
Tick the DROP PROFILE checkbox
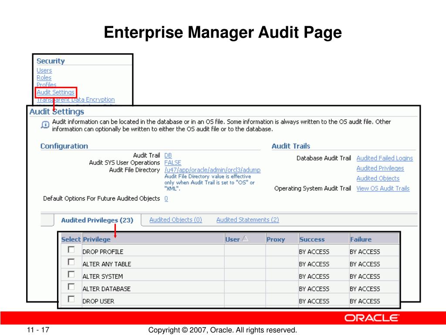(71, 250)
